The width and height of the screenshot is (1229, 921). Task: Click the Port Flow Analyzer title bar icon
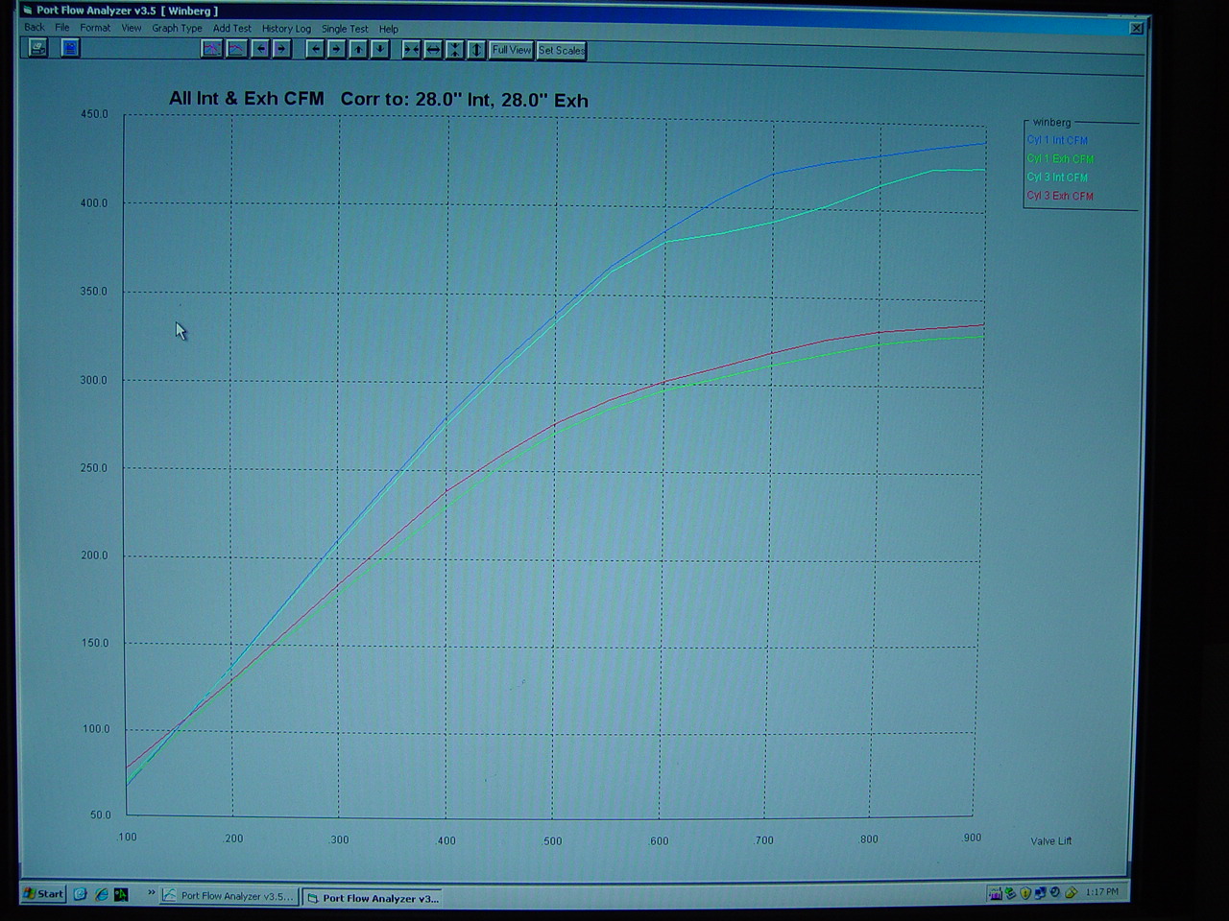coord(28,11)
